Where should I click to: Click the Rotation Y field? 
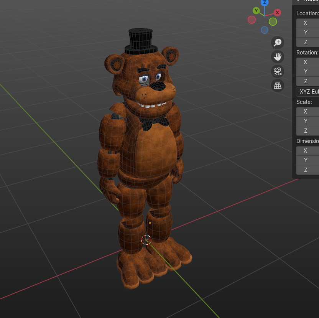point(307,72)
